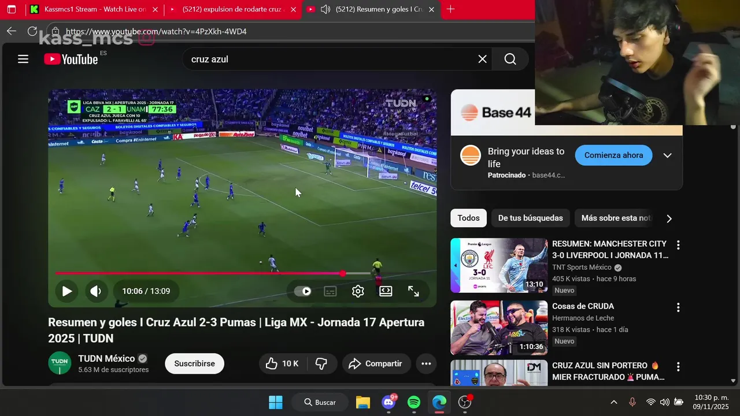740x416 pixels.
Task: Open options for Manchester City video
Action: pyautogui.click(x=678, y=244)
